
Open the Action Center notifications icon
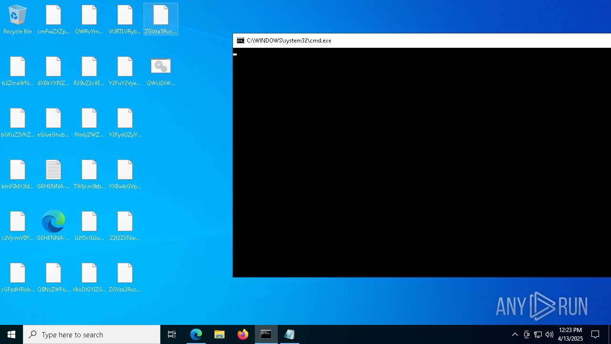click(x=595, y=334)
